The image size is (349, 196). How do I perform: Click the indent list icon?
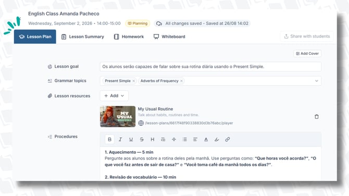[x=163, y=139]
